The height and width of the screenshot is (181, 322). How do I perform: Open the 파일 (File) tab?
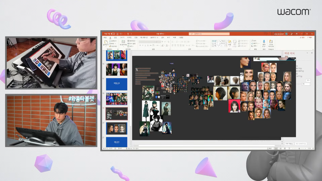coord(105,37)
